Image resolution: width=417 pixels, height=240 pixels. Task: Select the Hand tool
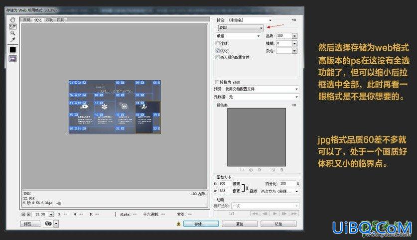[x=12, y=19]
